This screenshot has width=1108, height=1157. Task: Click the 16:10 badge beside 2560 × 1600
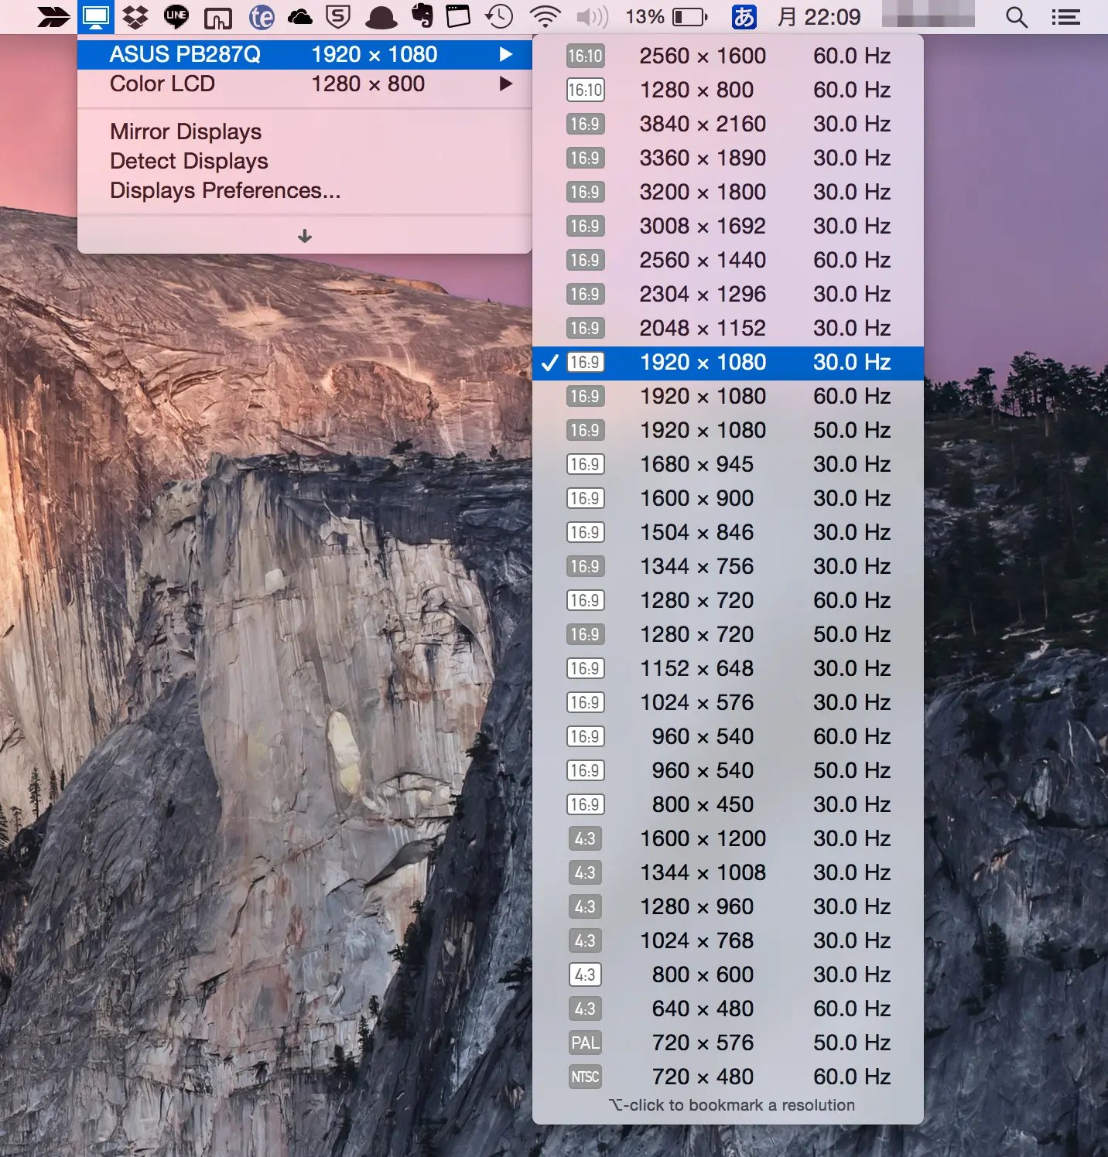[585, 56]
